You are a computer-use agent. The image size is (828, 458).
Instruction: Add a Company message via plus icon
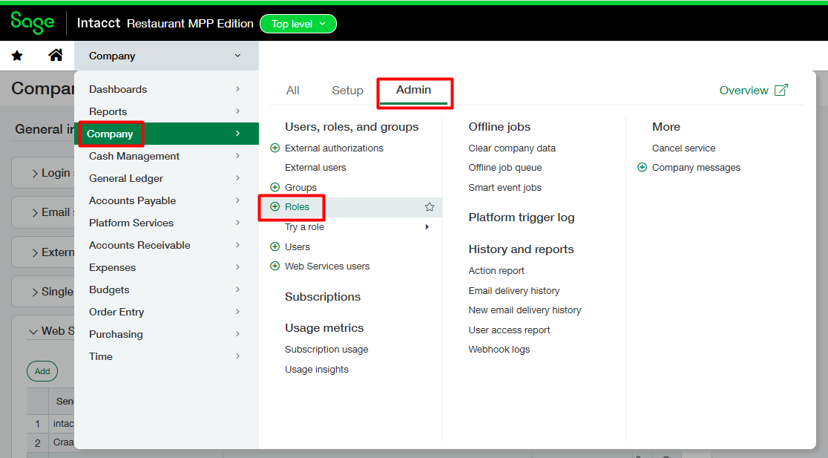click(642, 167)
